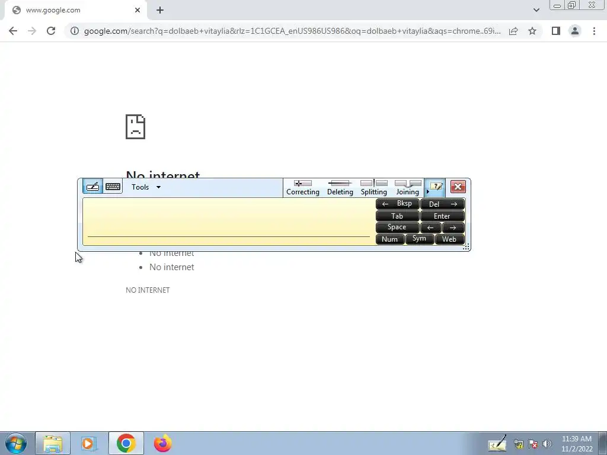Toggle the Num pad on input panel
This screenshot has width=607, height=455.
coord(390,239)
